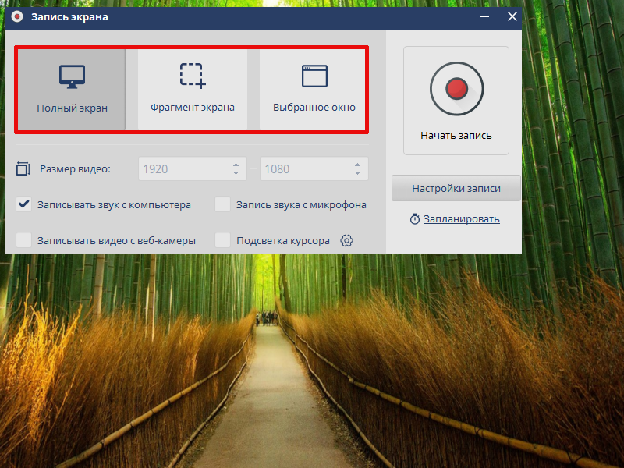Decrease video height with down arrow
Image resolution: width=624 pixels, height=468 pixels.
pyautogui.click(x=357, y=173)
